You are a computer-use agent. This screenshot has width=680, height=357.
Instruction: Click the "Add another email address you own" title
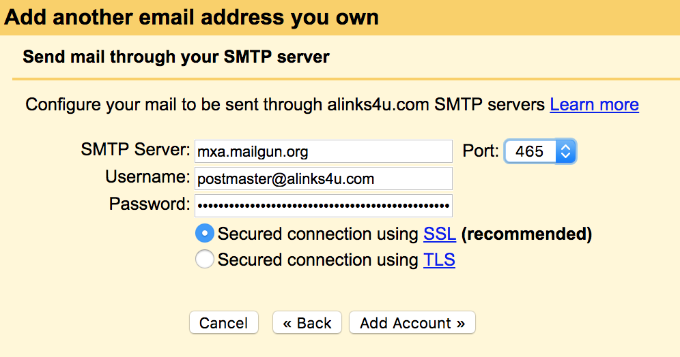click(191, 17)
